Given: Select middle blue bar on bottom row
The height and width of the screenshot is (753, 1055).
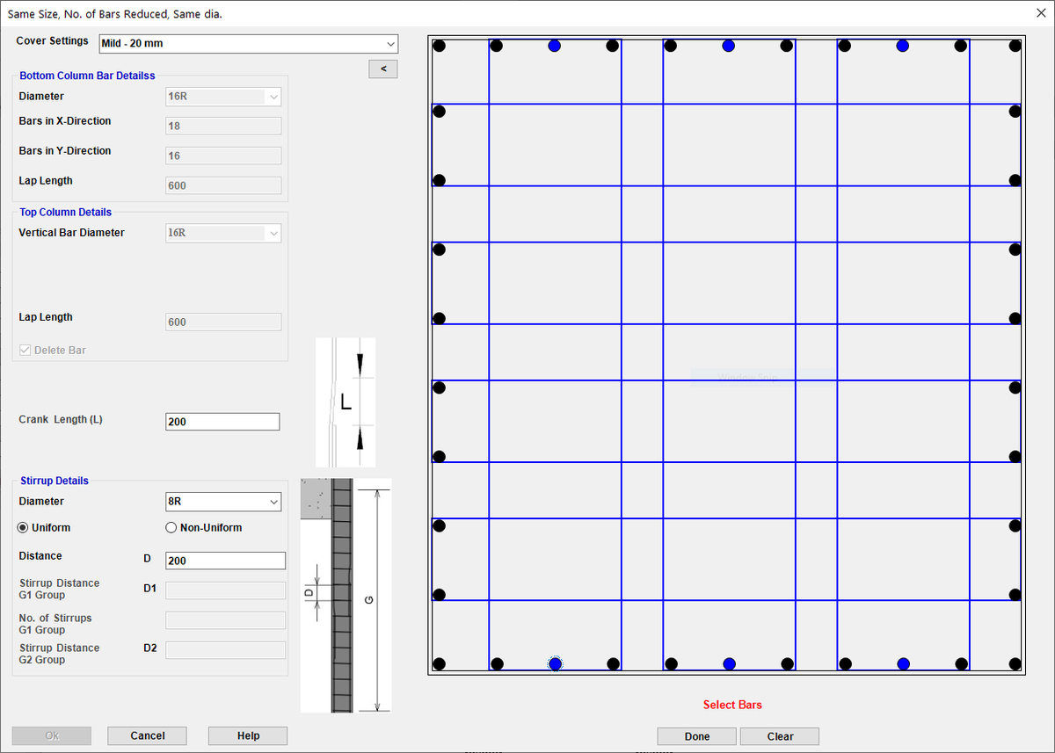Looking at the screenshot, I should tap(729, 663).
